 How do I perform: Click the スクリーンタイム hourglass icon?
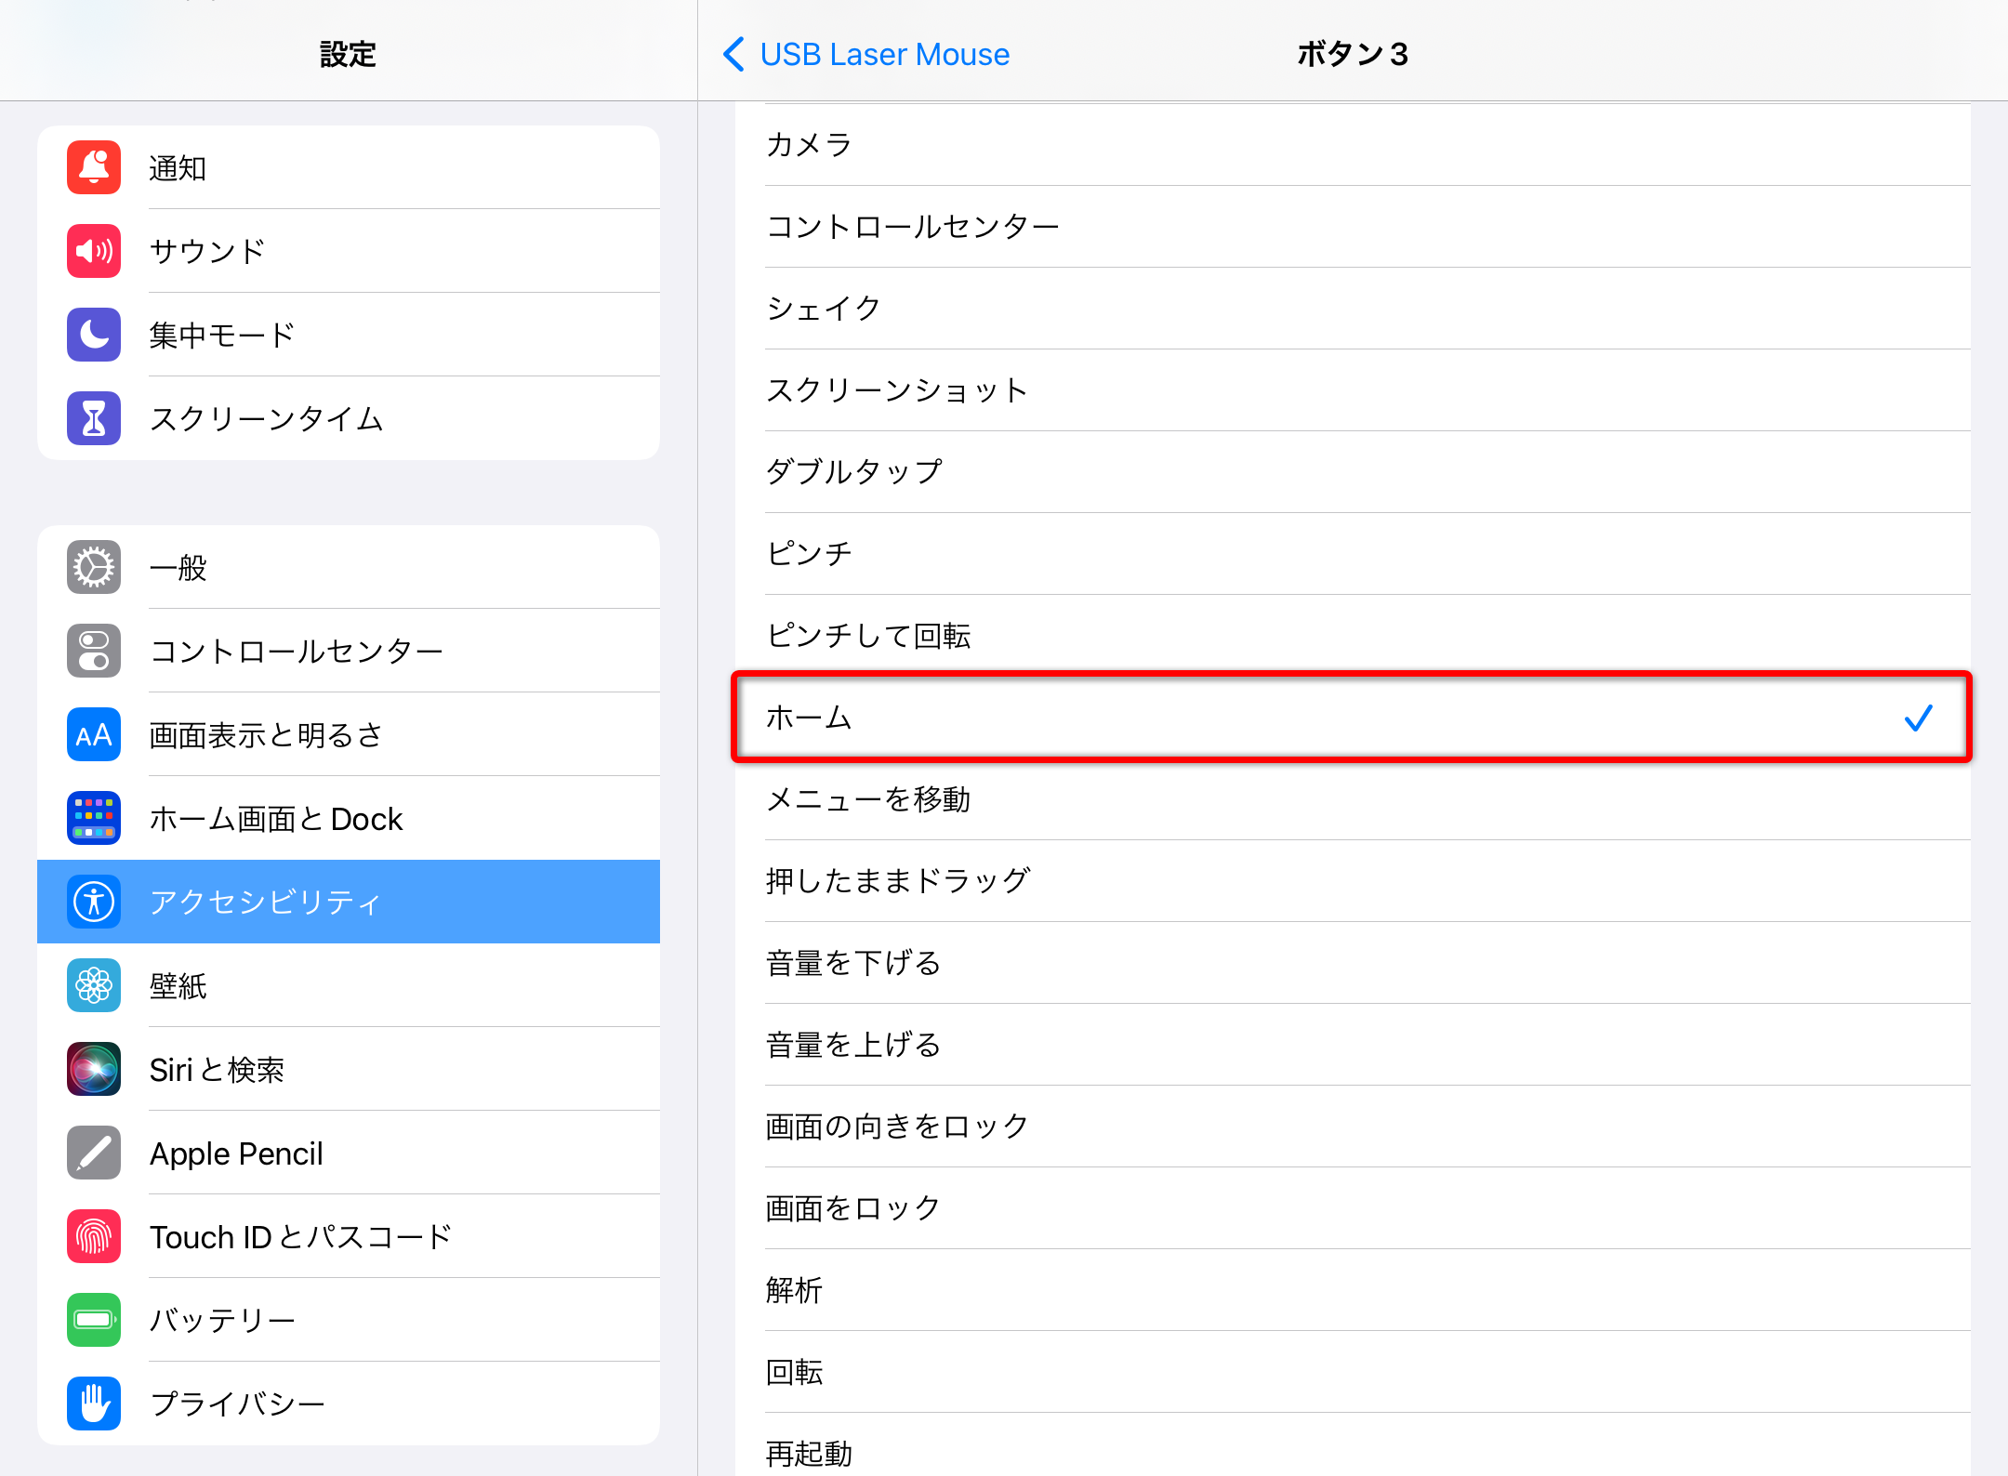[92, 418]
